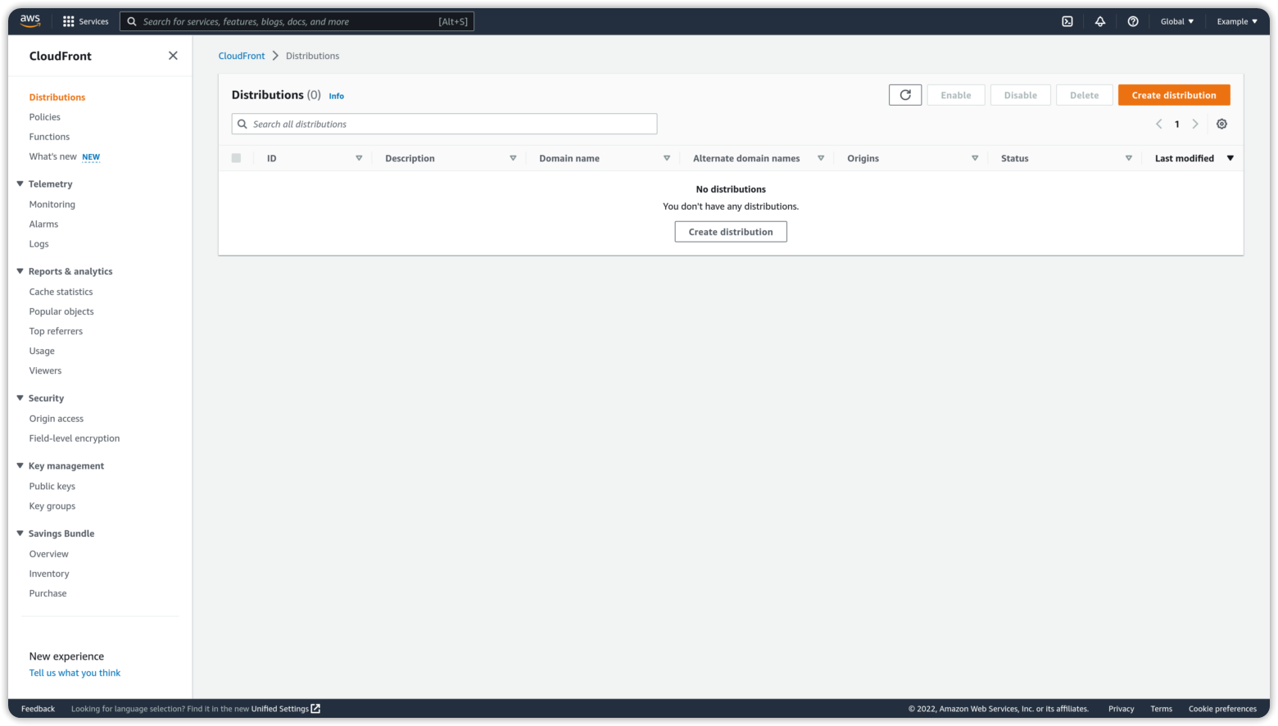Image resolution: width=1278 pixels, height=726 pixels.
Task: Click the CloudFront breadcrumb link
Action: (242, 56)
